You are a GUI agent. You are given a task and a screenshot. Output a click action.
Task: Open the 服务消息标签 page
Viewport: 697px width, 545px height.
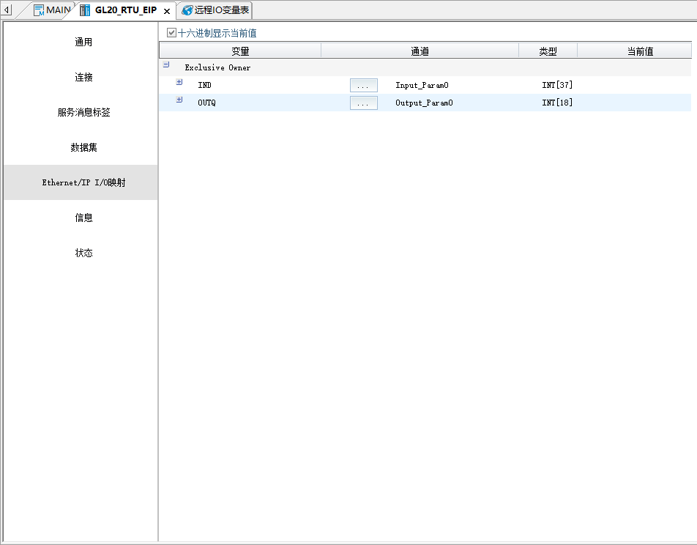83,113
